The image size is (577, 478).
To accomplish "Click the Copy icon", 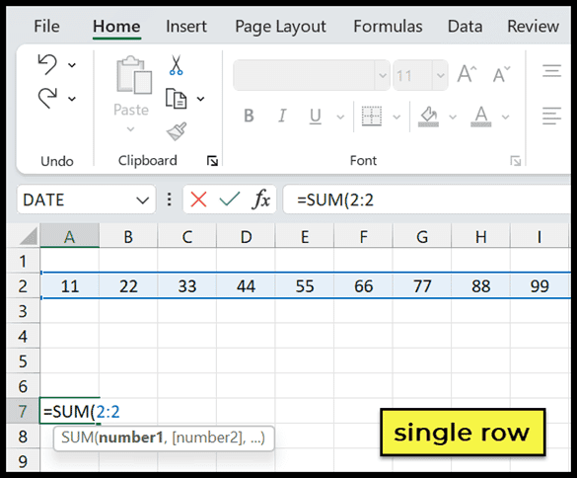I will tap(176, 99).
